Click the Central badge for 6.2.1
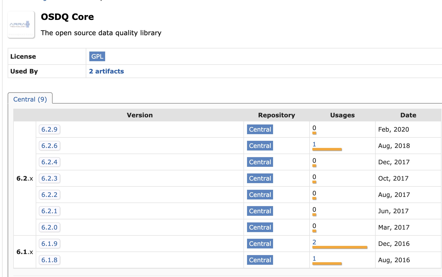 click(x=260, y=211)
